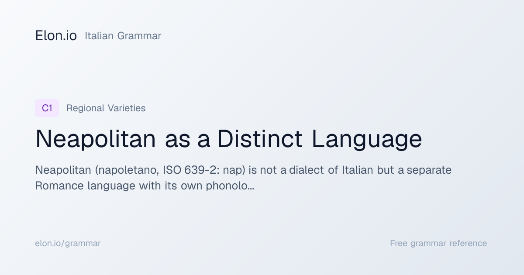Open the elon.io/grammar link
This screenshot has width=524, height=275.
pos(68,243)
